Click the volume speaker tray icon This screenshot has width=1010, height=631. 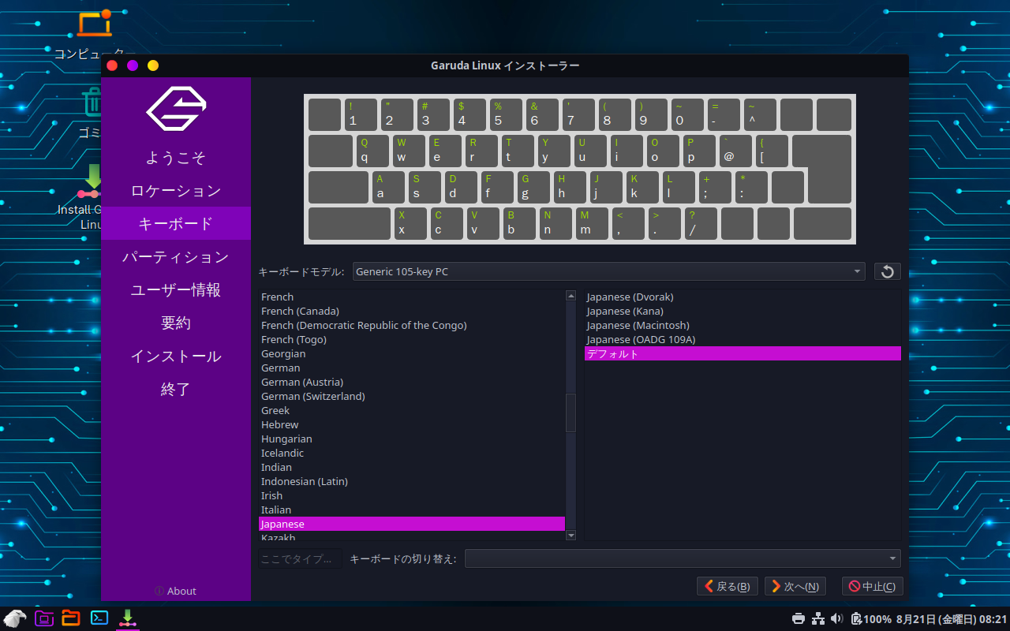click(x=837, y=618)
